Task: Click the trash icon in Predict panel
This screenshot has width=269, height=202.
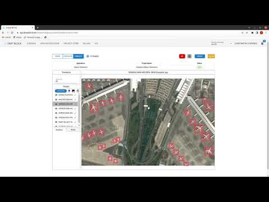Action: point(78,91)
